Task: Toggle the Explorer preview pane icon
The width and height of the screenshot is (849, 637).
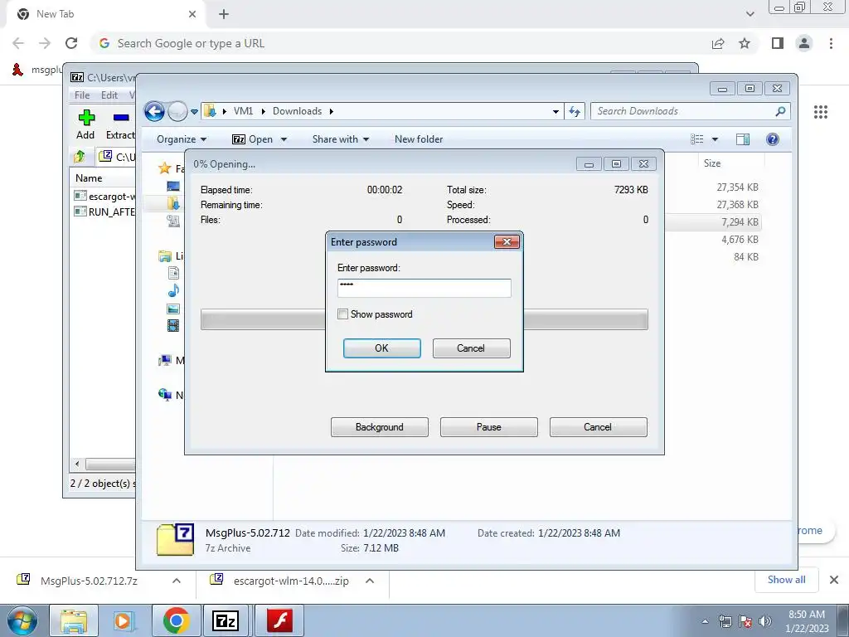Action: point(743,139)
